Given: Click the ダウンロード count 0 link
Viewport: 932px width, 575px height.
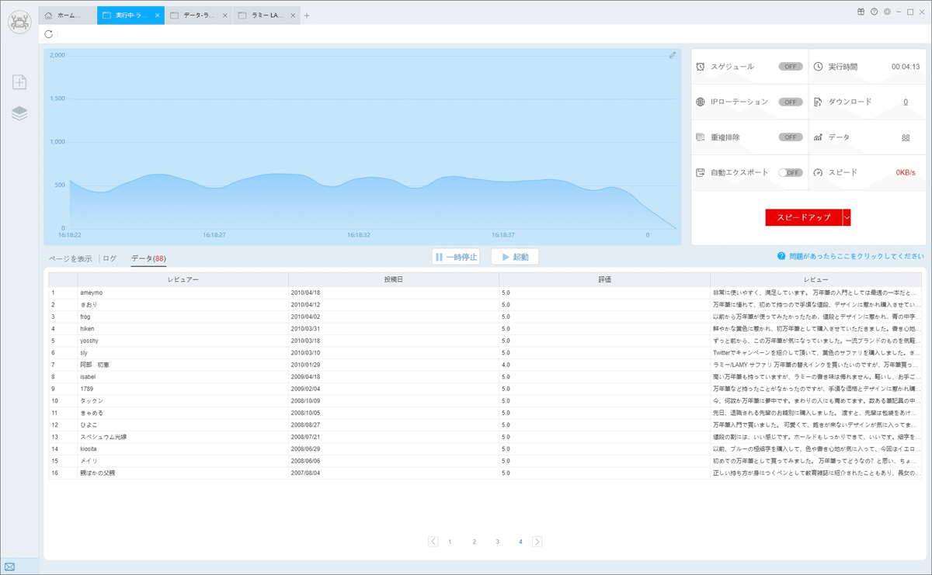Looking at the screenshot, I should click(x=906, y=102).
